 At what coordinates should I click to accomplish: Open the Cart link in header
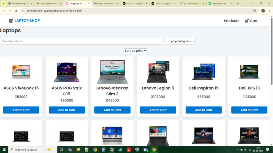click(x=251, y=21)
